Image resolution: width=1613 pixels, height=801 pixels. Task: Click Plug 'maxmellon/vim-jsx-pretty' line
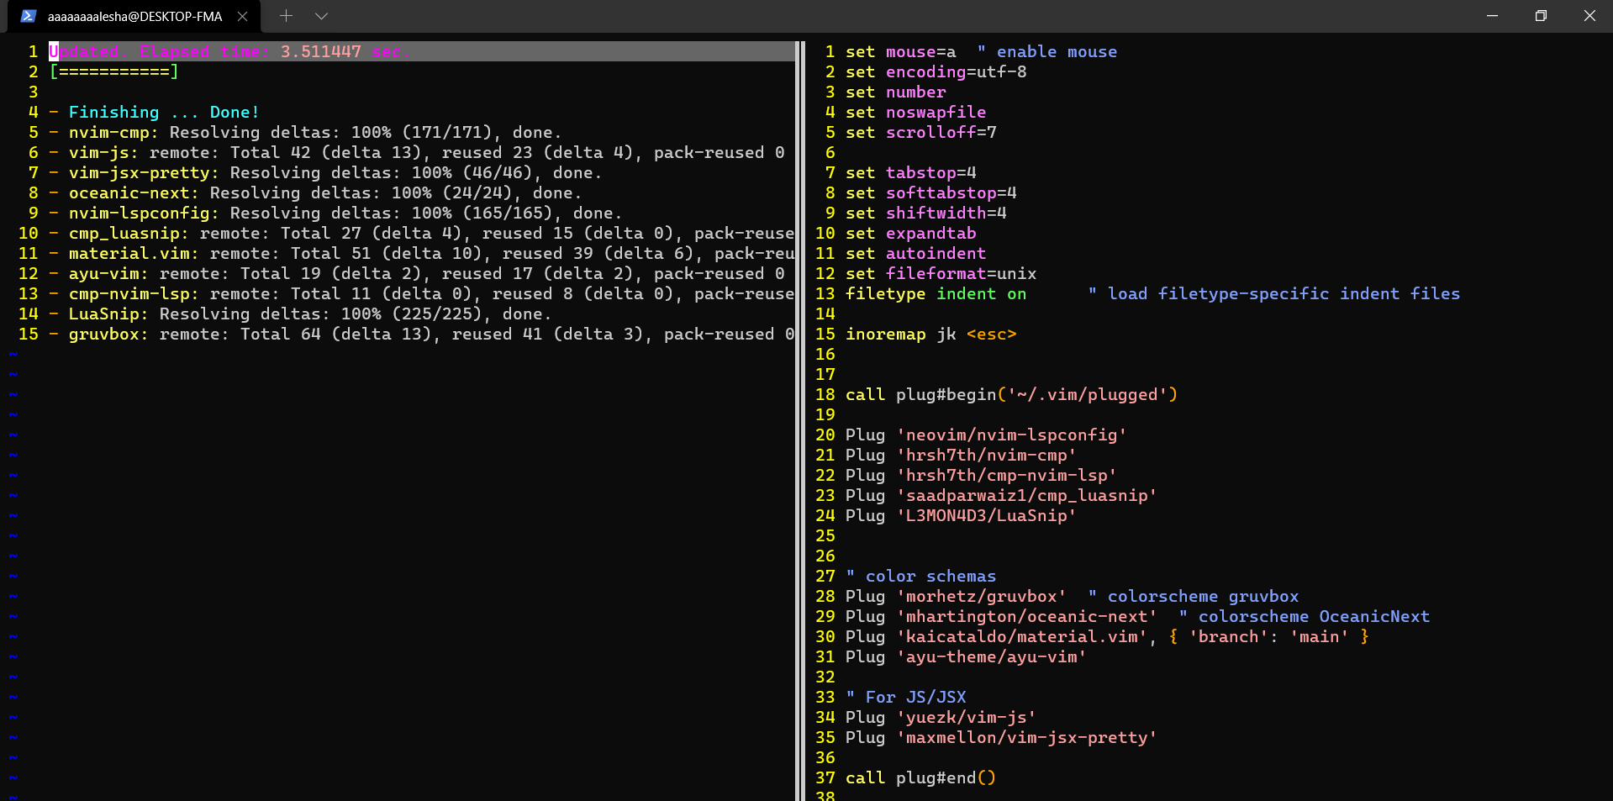(x=1001, y=738)
